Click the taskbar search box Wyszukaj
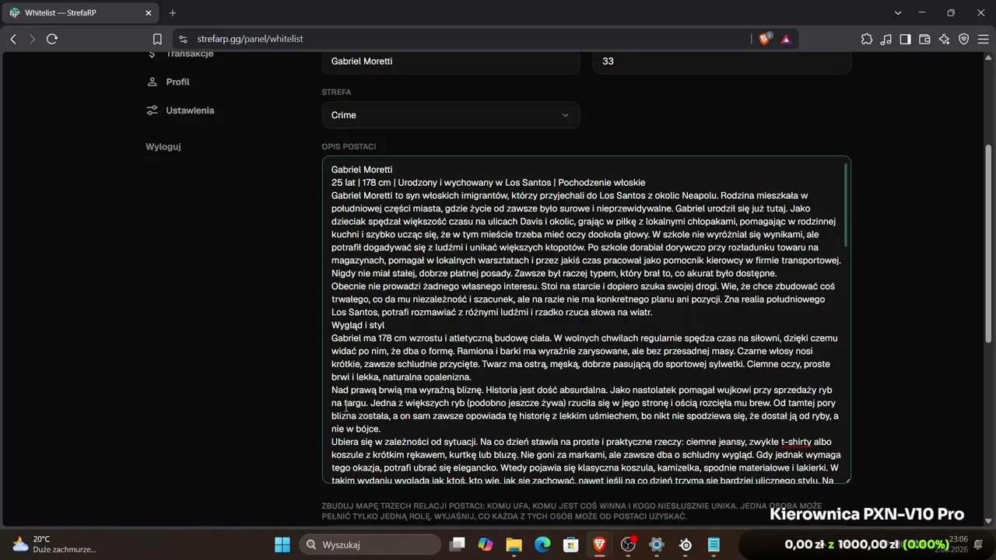Screen dimensions: 996x560 [x=370, y=544]
